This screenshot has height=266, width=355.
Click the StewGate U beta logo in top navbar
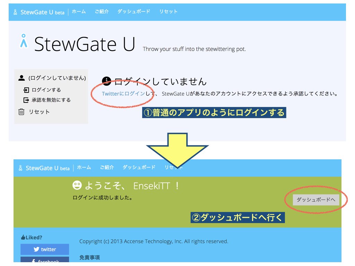point(39,12)
